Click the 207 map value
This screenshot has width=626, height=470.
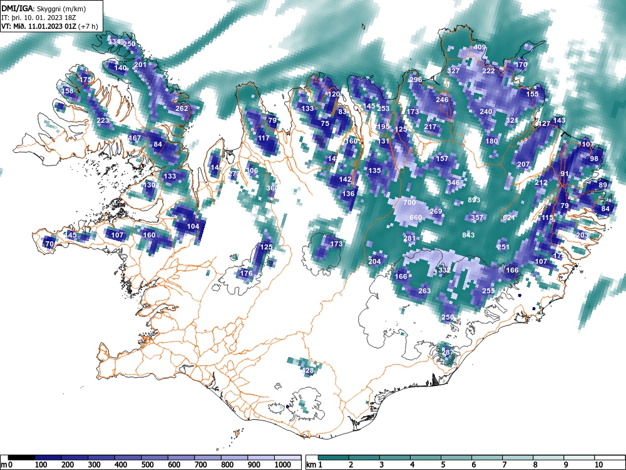click(523, 164)
